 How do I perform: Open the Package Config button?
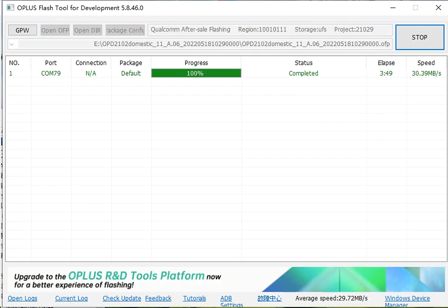pyautogui.click(x=125, y=30)
